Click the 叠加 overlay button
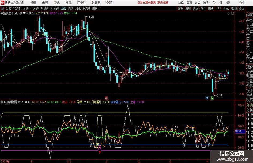 [x=188, y=8]
